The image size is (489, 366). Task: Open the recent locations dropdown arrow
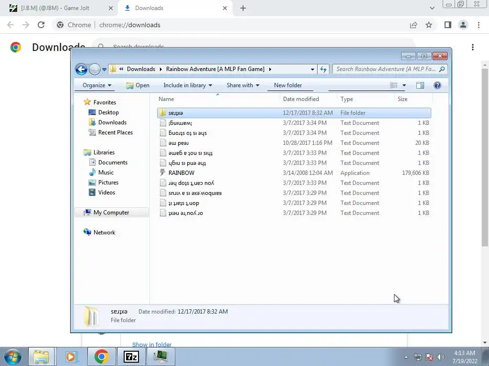104,70
